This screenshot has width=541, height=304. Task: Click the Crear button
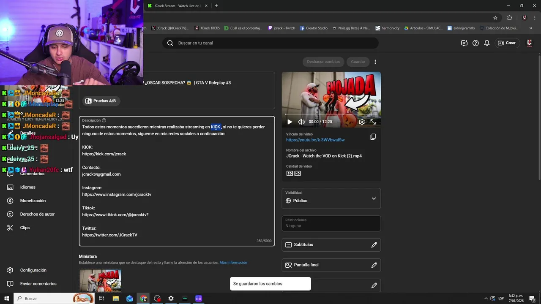point(507,43)
